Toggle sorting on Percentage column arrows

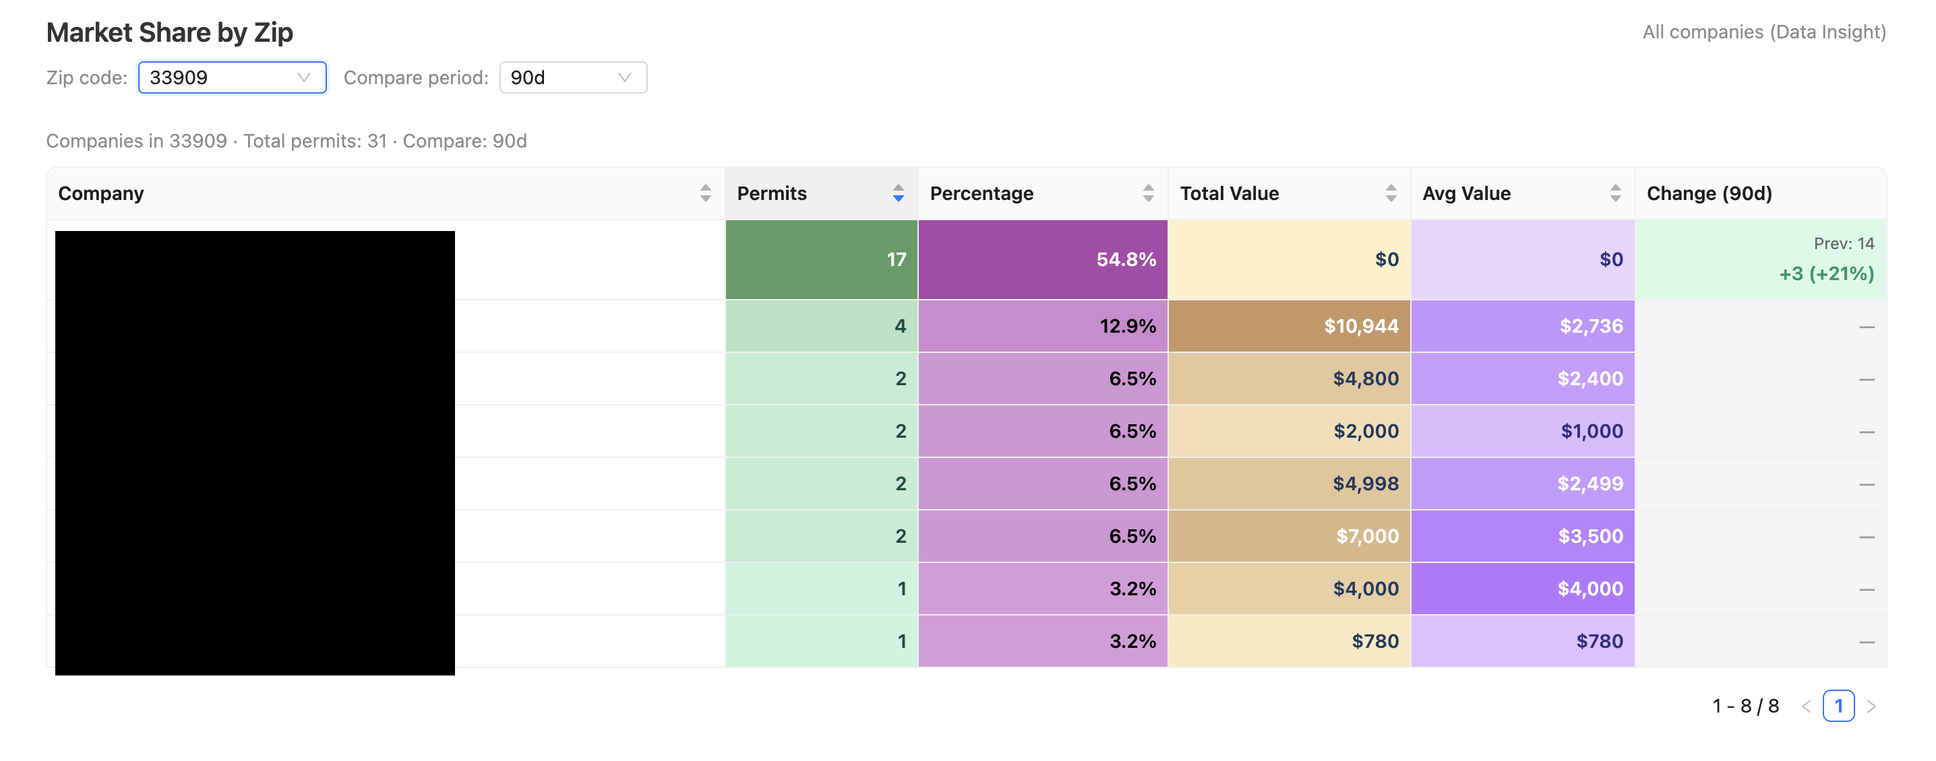[x=1147, y=193]
